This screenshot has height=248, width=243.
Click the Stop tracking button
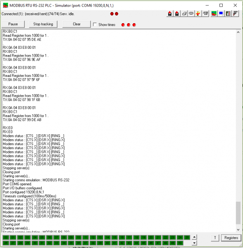[x=43, y=24]
